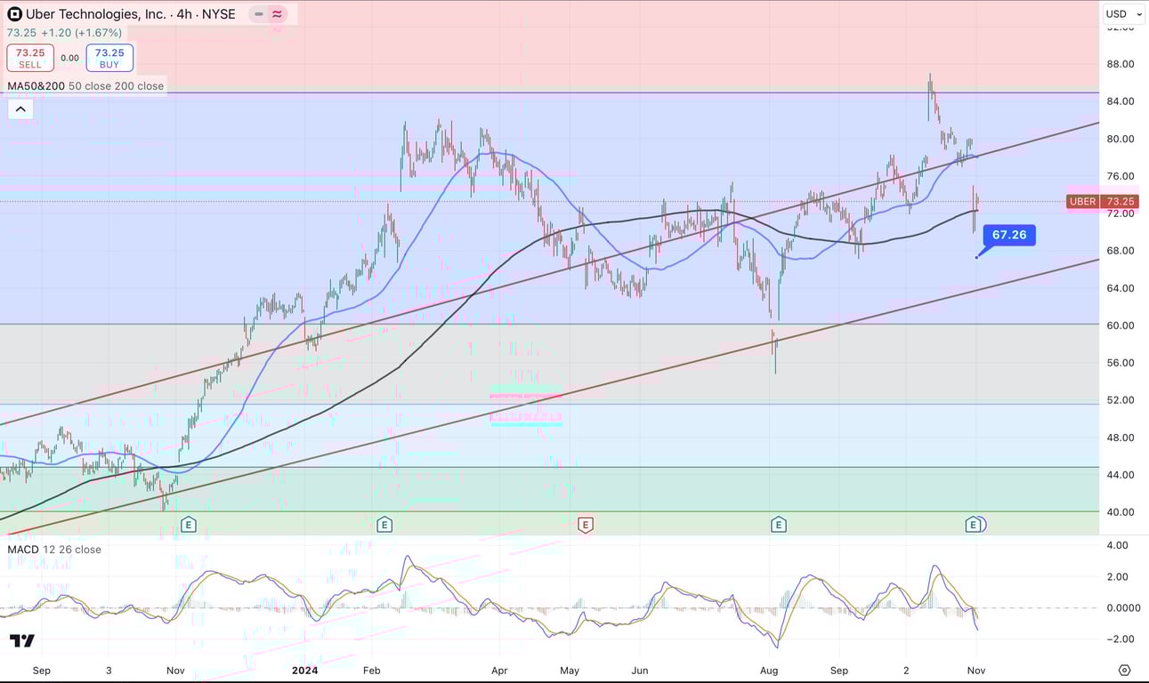This screenshot has width=1149, height=683.
Task: Click the 88.00 price axis label
Action: 1121,64
